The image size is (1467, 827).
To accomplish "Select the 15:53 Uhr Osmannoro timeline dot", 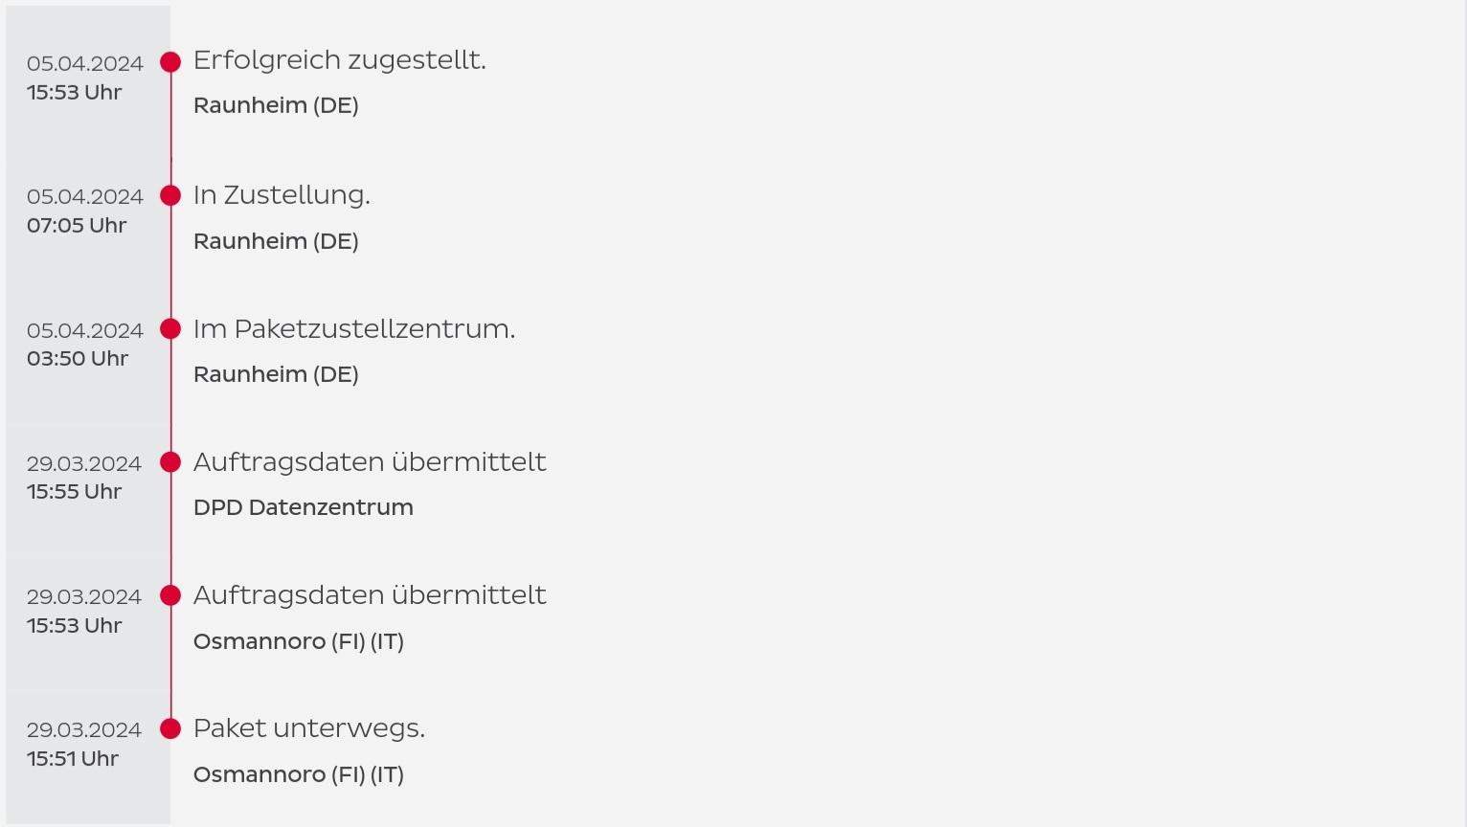I will (170, 595).
